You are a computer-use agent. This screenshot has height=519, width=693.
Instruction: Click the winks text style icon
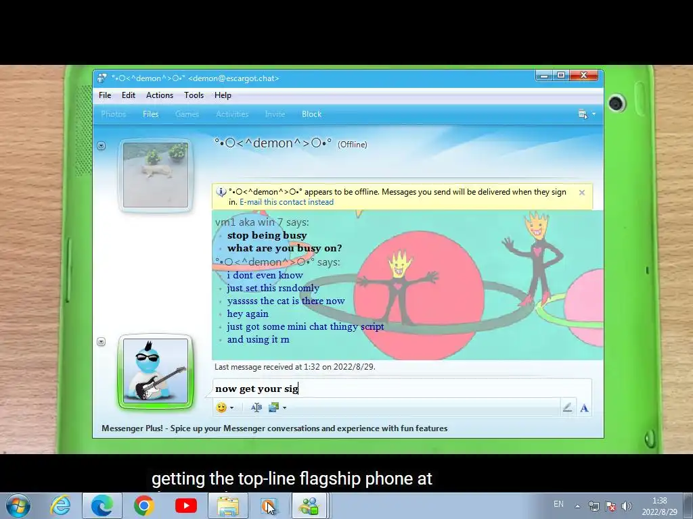pos(256,407)
